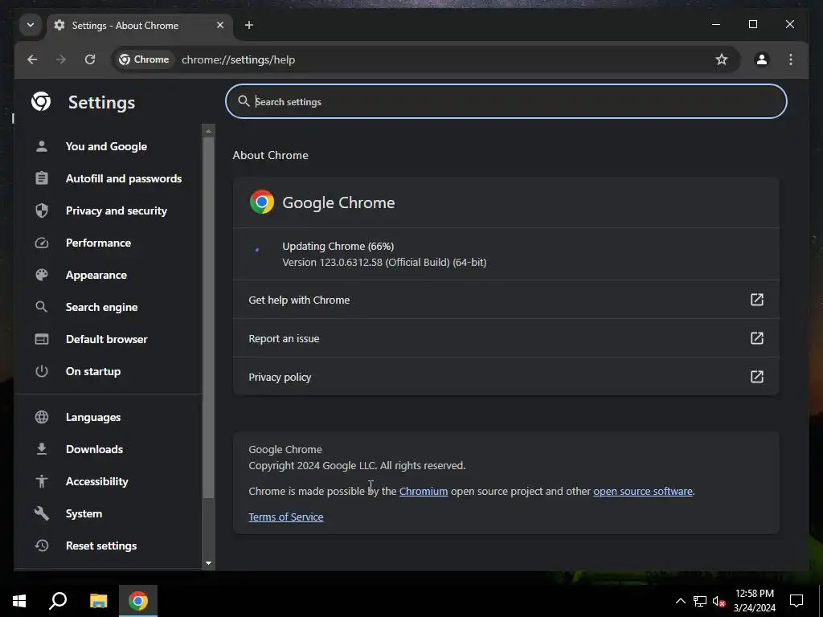823x617 pixels.
Task: Click the Performance gauge icon
Action: tap(42, 243)
